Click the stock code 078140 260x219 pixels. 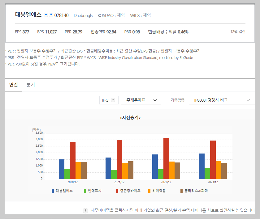[x=61, y=15]
